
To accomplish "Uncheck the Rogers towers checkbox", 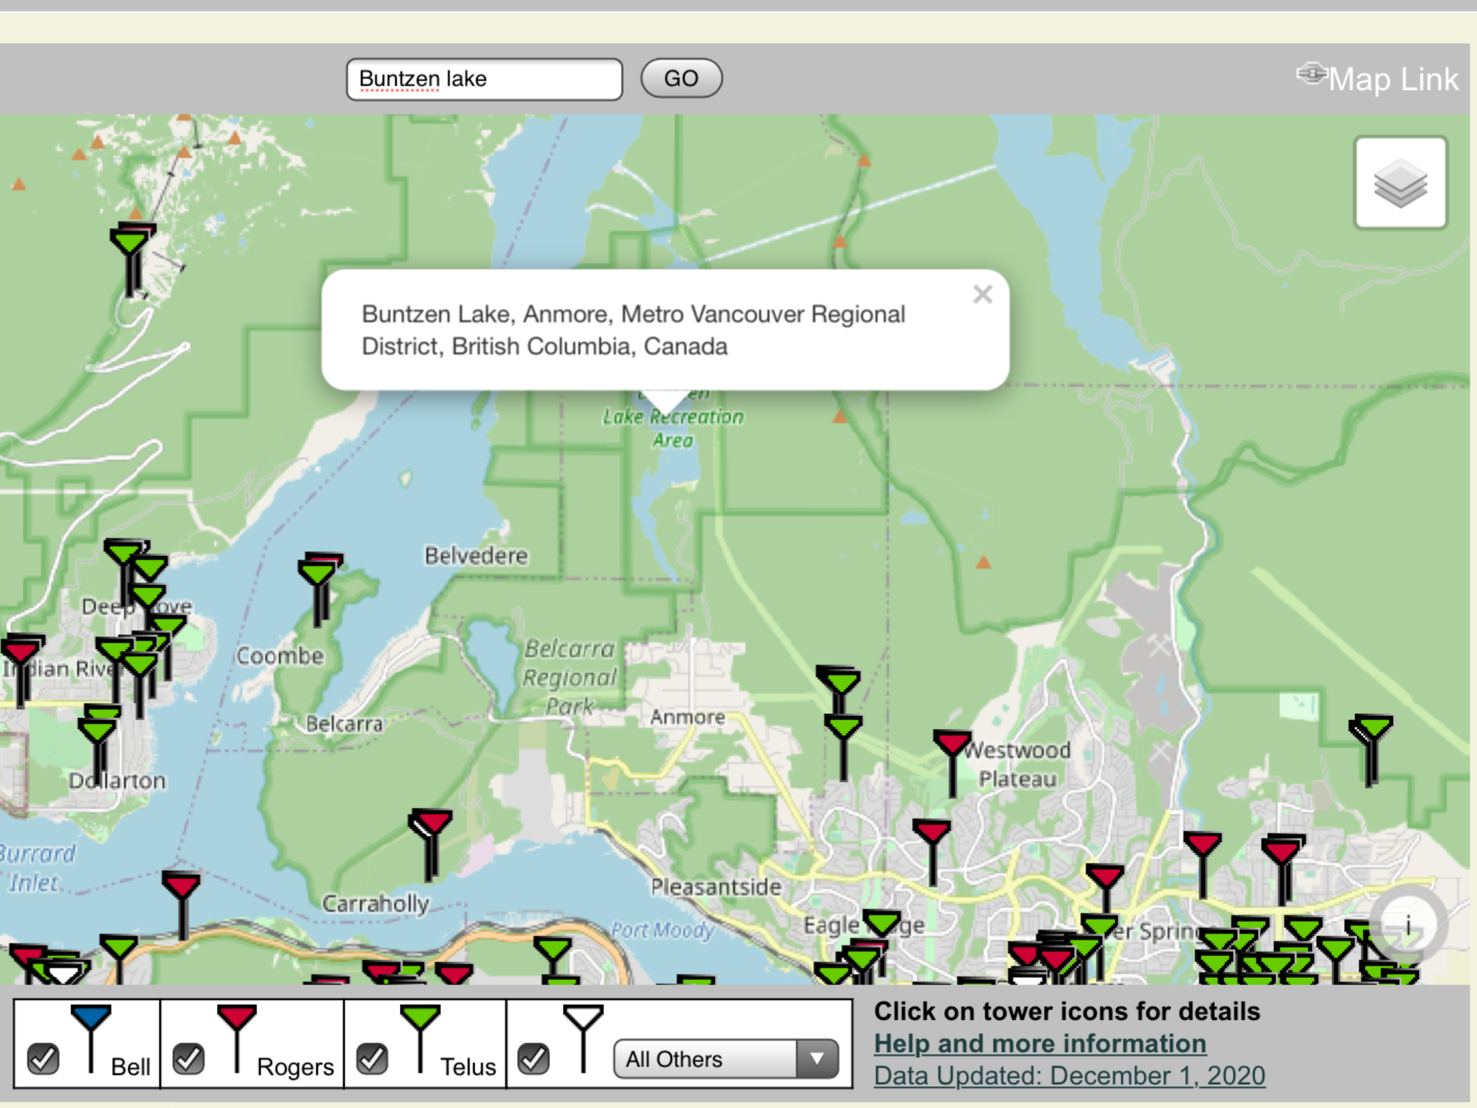I will pyautogui.click(x=189, y=1058).
